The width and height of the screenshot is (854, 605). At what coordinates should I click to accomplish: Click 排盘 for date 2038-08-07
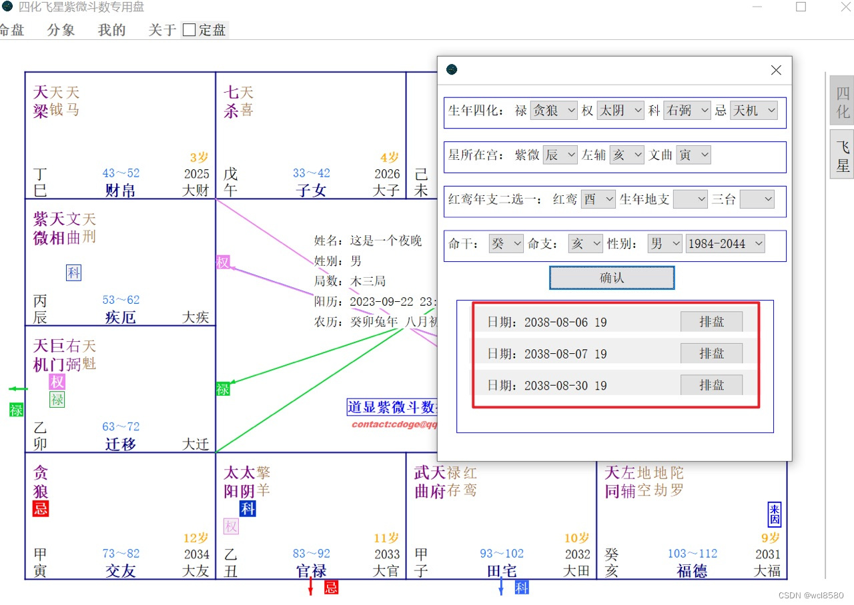(711, 353)
